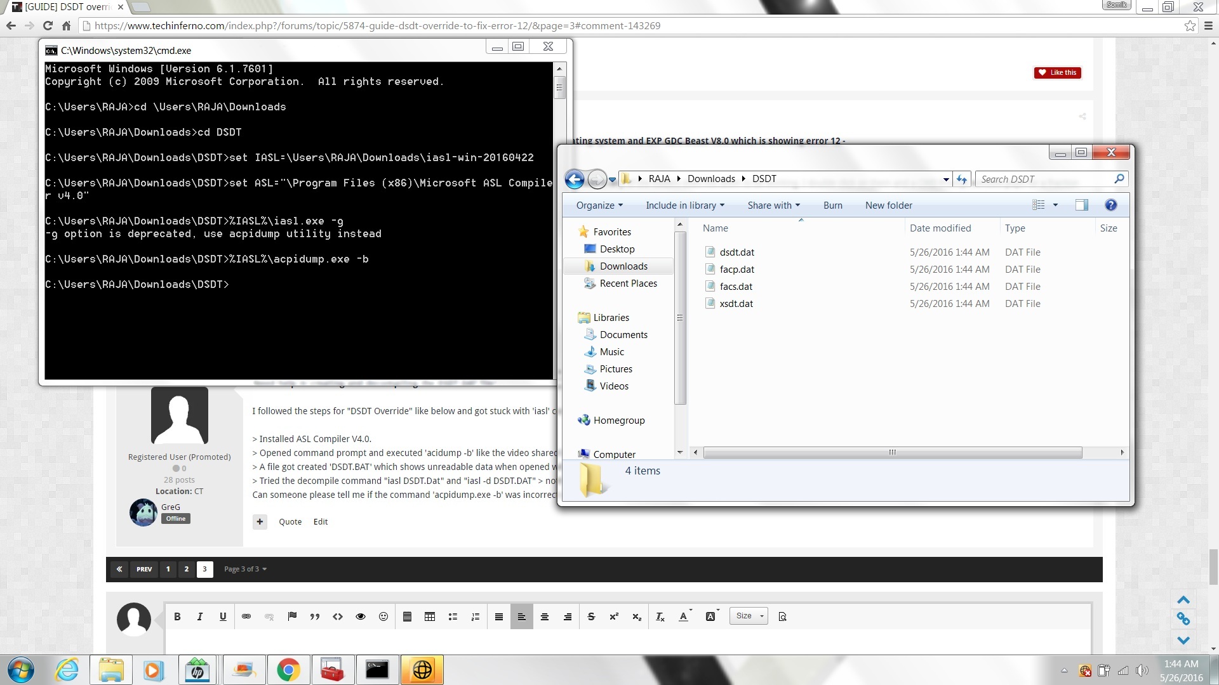Justify text in the reply editor

pos(499,616)
